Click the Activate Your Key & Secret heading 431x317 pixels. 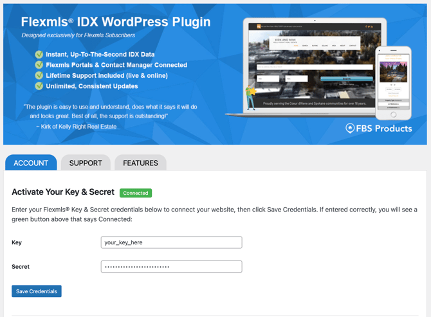63,192
